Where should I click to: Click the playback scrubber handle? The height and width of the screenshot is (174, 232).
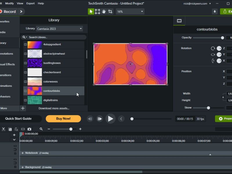[x=132, y=119]
